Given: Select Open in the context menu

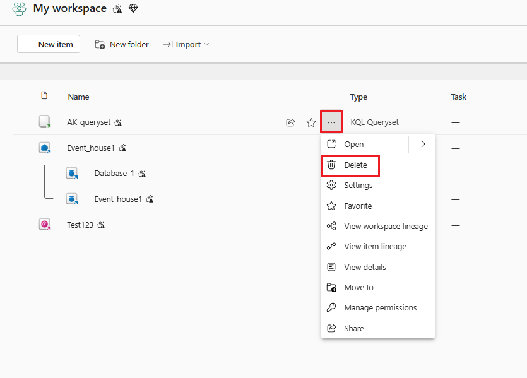Looking at the screenshot, I should tap(365, 144).
